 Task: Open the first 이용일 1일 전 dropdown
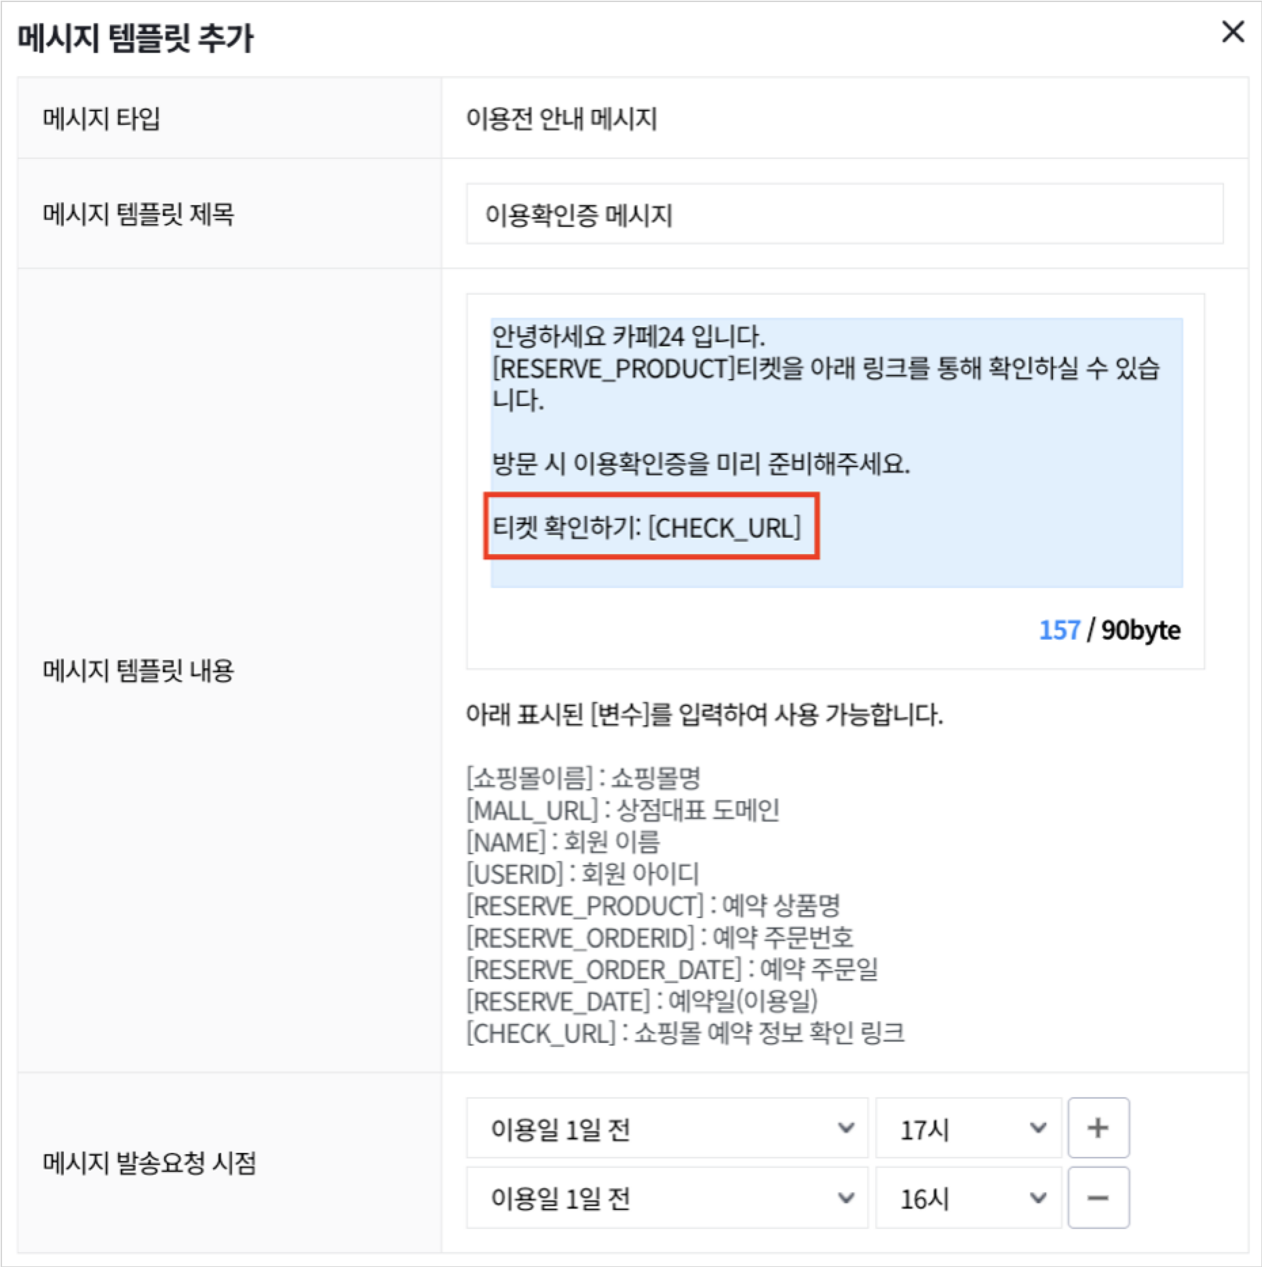(x=666, y=1128)
